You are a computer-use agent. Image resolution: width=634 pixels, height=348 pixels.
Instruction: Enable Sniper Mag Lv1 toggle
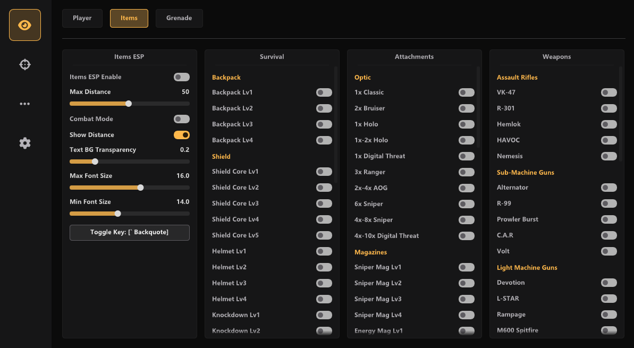pyautogui.click(x=466, y=267)
